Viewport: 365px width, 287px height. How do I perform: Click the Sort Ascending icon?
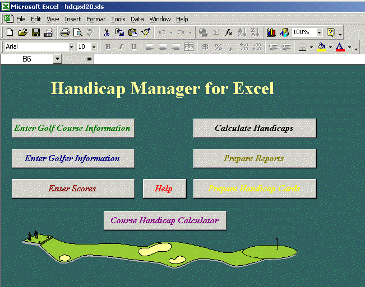click(x=242, y=33)
